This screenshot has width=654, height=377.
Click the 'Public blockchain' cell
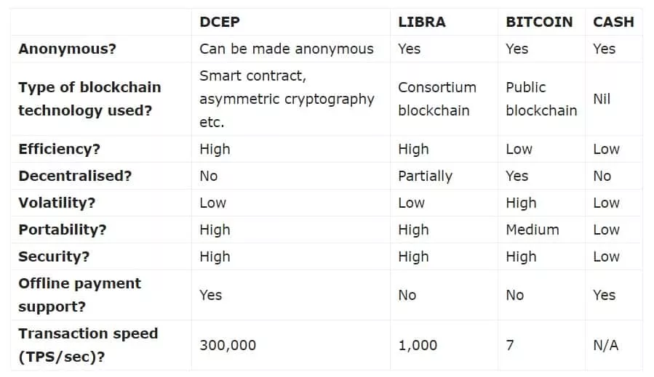(541, 99)
